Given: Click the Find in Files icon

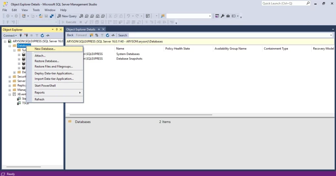Looking at the screenshot, I should tap(163, 16).
